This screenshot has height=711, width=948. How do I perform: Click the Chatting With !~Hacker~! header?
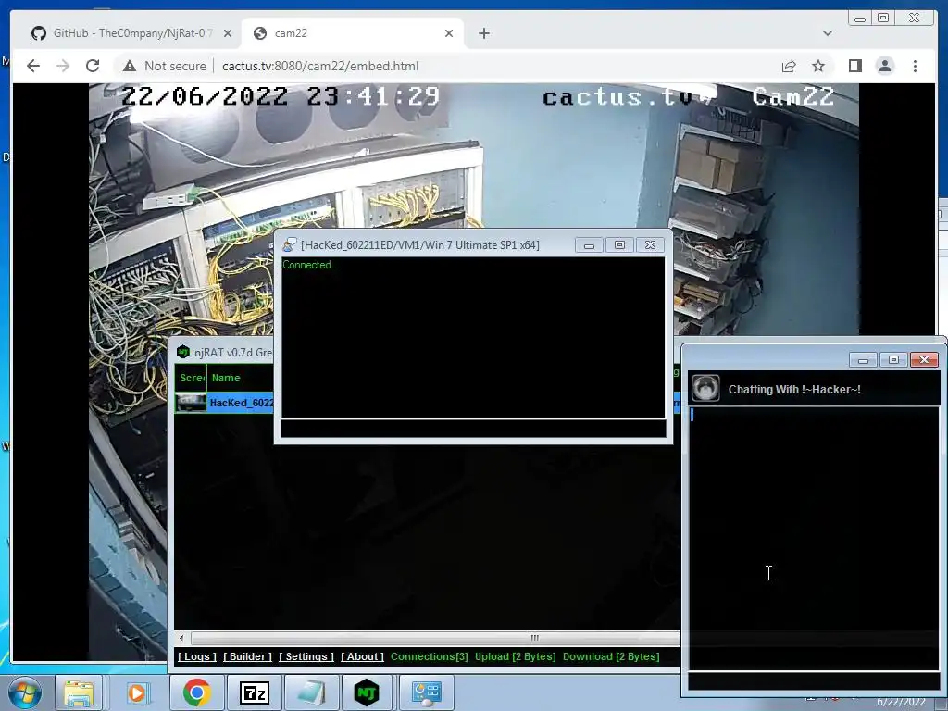pyautogui.click(x=794, y=390)
